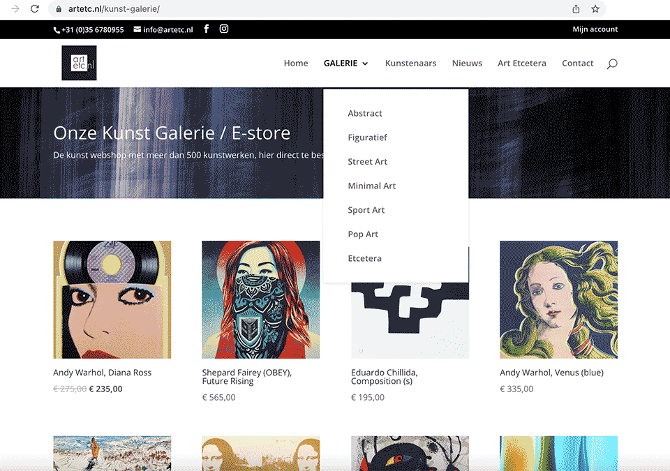Choose Sport Art category
The image size is (670, 471).
366,210
